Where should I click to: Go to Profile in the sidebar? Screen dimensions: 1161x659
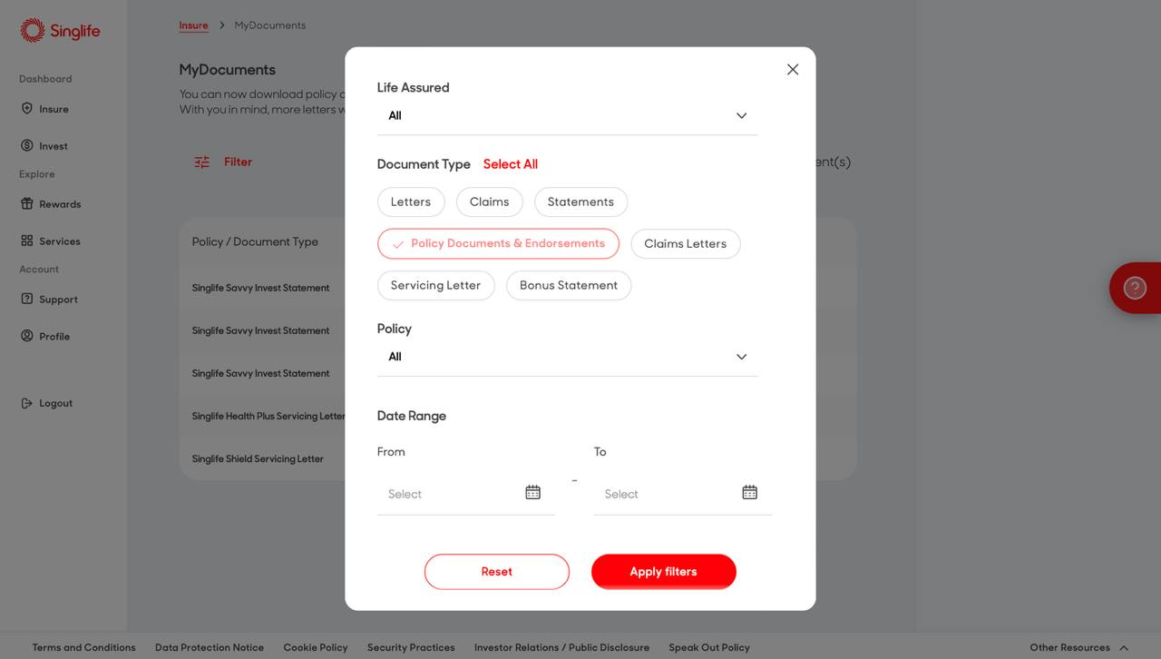pyautogui.click(x=54, y=337)
